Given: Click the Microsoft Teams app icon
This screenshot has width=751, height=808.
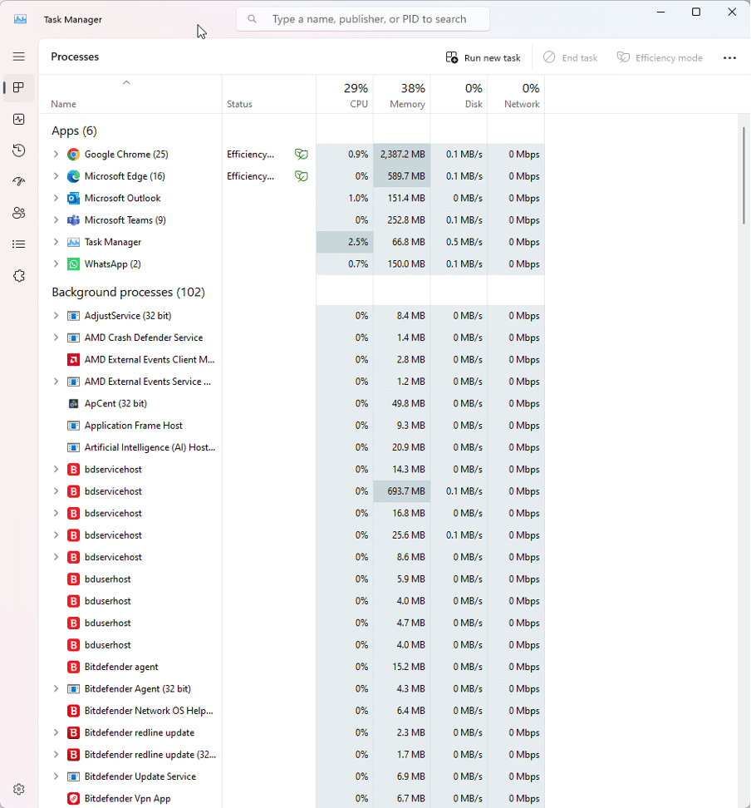Looking at the screenshot, I should pyautogui.click(x=74, y=220).
